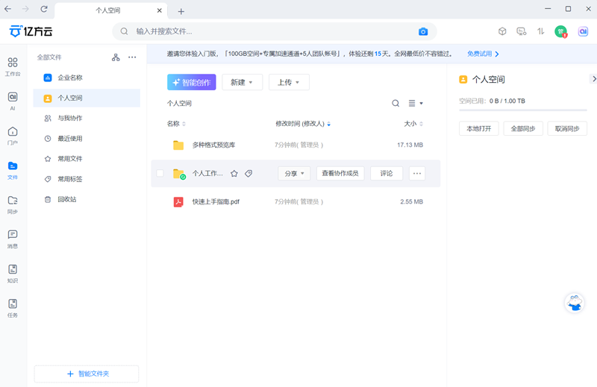Open 回收站 recycle bin
Image resolution: width=597 pixels, height=387 pixels.
click(66, 199)
